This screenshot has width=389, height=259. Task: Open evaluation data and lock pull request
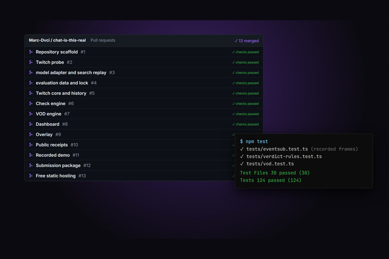tap(62, 83)
